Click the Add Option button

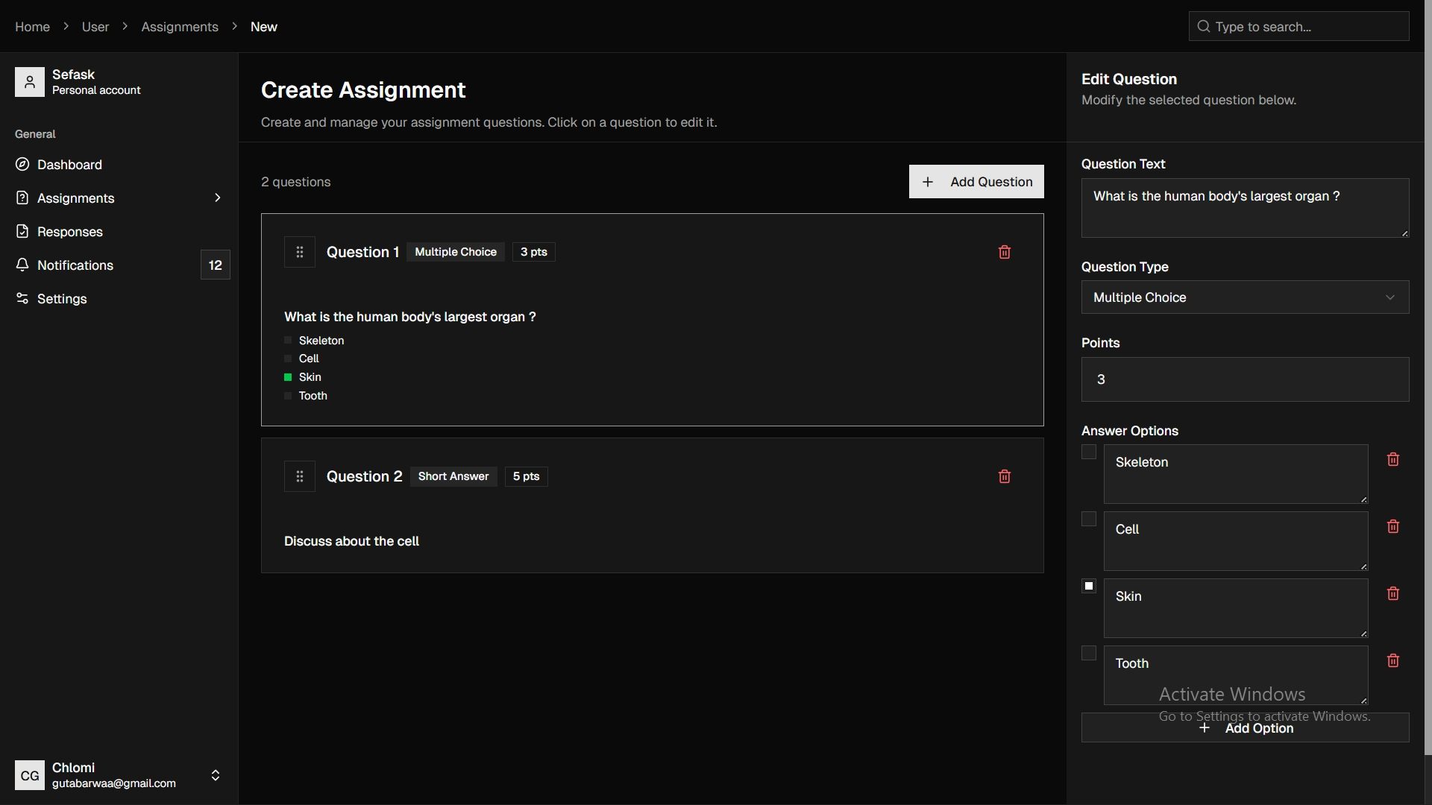click(1244, 728)
